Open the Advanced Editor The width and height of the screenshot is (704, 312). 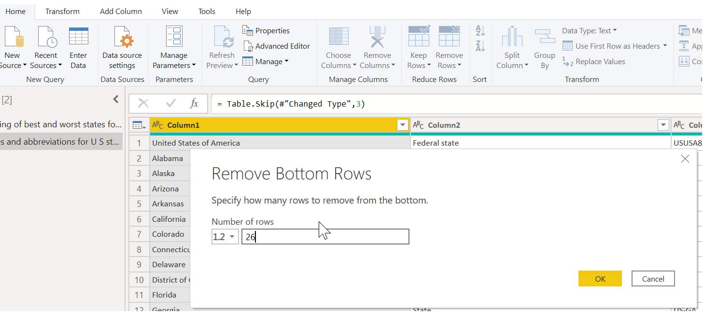pyautogui.click(x=277, y=46)
